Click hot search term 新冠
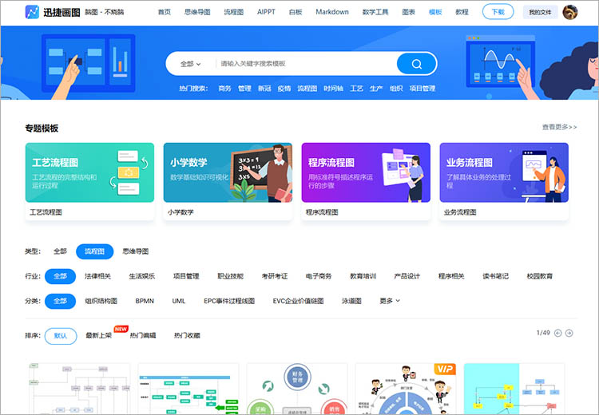The height and width of the screenshot is (415, 599). 264,89
